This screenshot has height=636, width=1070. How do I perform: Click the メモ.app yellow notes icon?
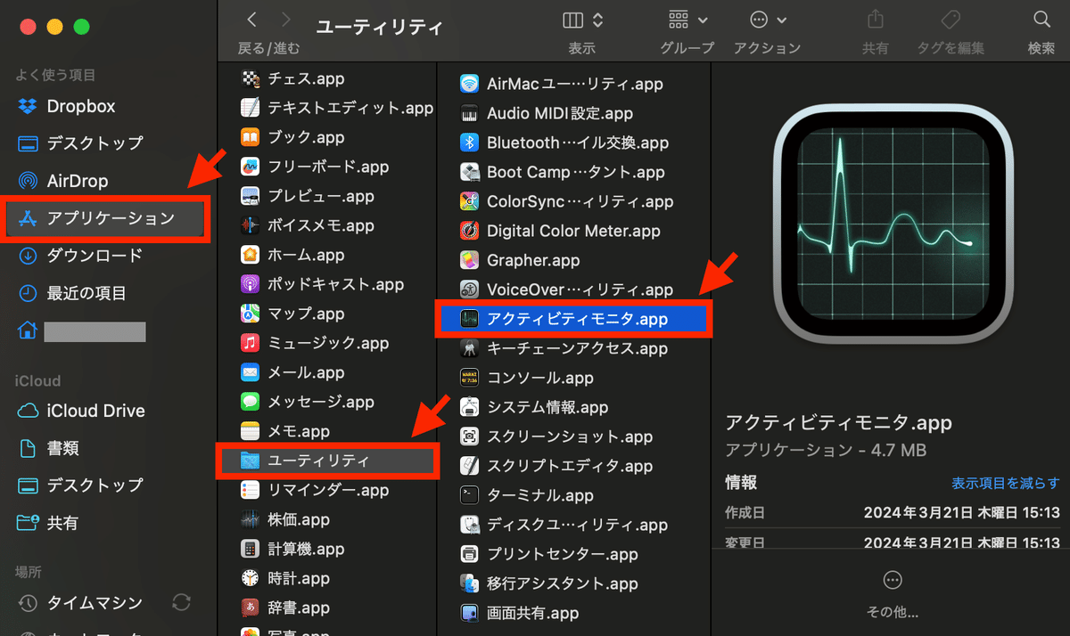pyautogui.click(x=251, y=431)
